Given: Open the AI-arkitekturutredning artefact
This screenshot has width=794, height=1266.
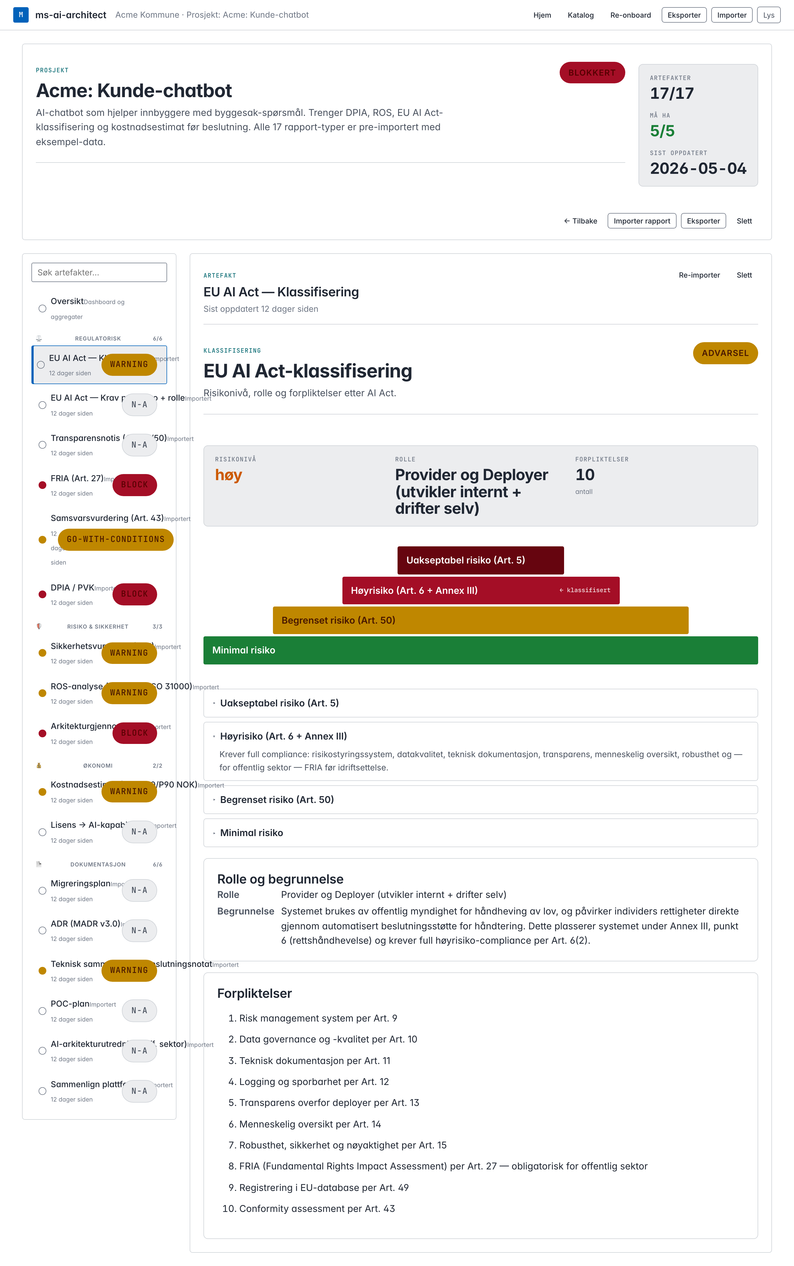Looking at the screenshot, I should click(x=99, y=1051).
